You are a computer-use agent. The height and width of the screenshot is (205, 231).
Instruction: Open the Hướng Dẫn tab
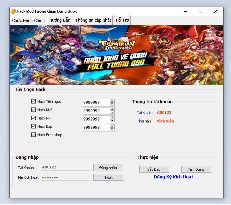coord(60,20)
